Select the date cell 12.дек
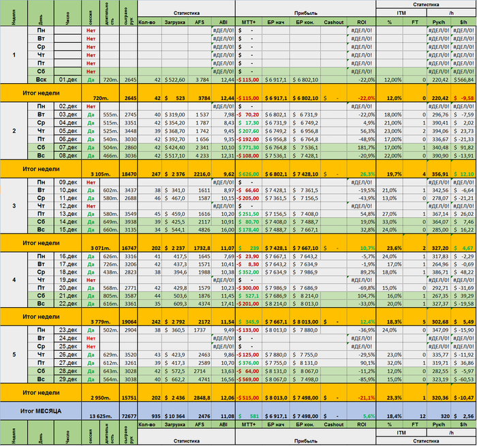The image size is (477, 446). [68, 206]
